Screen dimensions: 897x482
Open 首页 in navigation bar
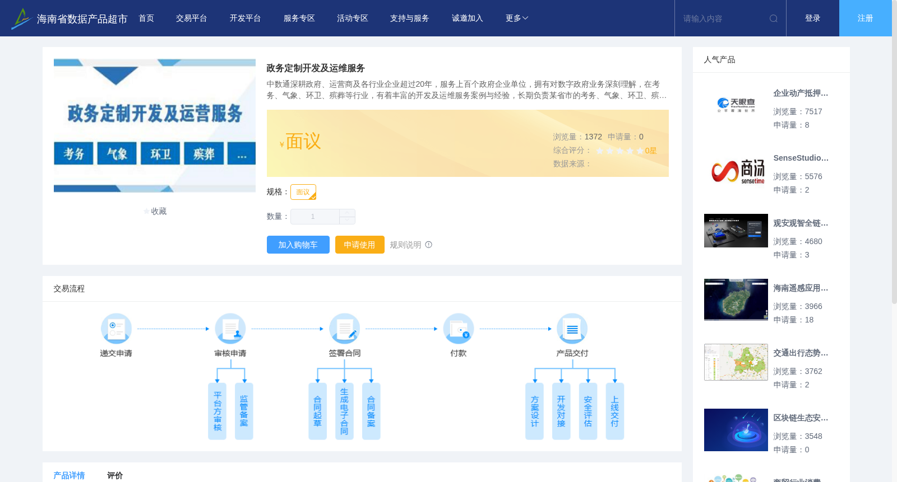pos(146,18)
